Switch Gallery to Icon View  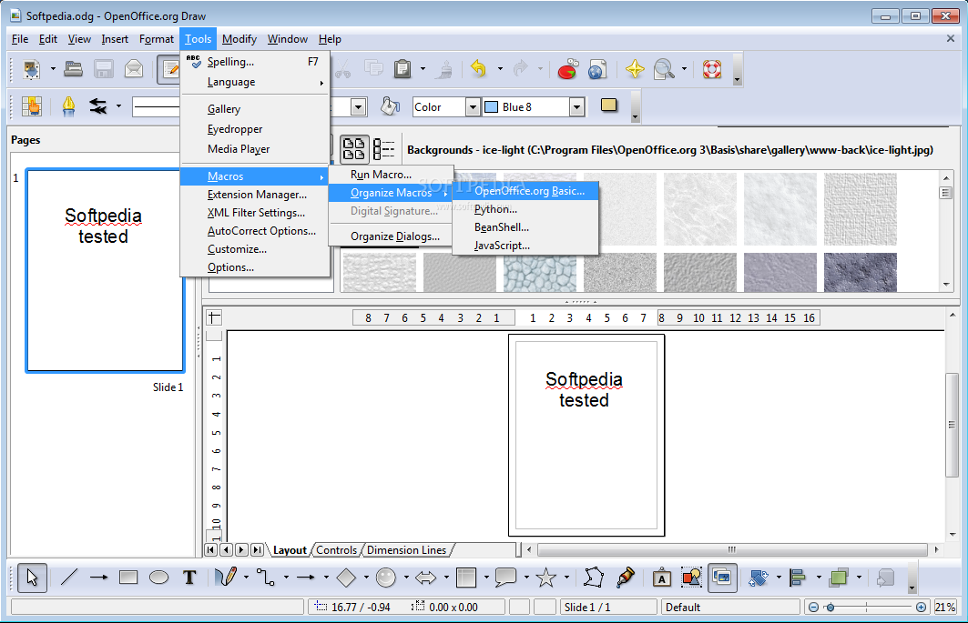353,149
